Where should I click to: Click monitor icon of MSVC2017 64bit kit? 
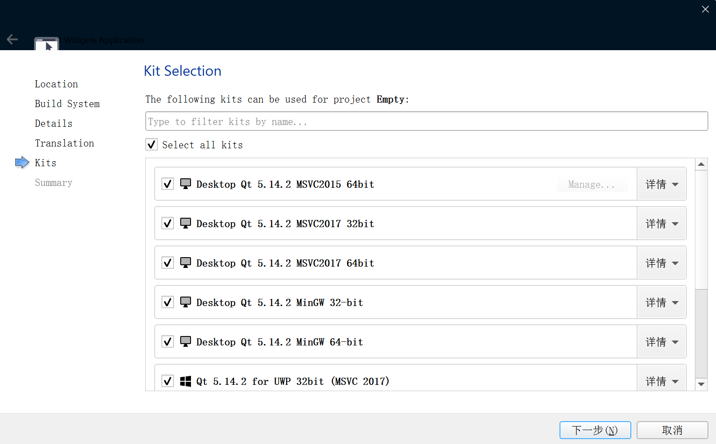(x=186, y=263)
